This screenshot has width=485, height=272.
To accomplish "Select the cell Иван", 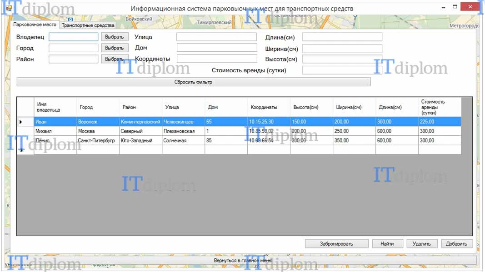I will click(55, 122).
